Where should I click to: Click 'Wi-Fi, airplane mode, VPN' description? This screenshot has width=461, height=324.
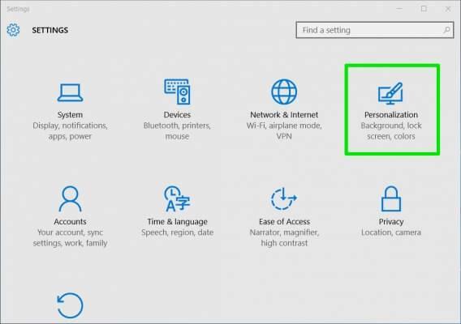coord(284,131)
